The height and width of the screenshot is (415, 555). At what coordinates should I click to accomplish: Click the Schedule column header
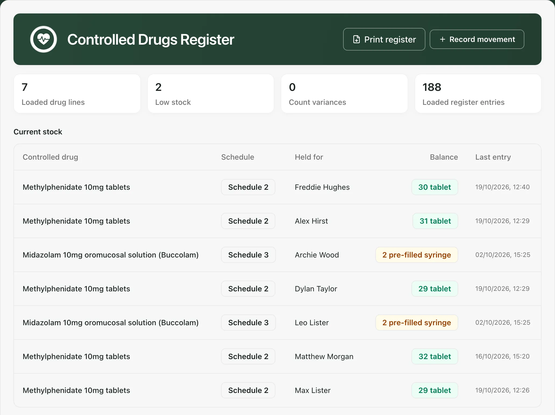click(x=237, y=157)
